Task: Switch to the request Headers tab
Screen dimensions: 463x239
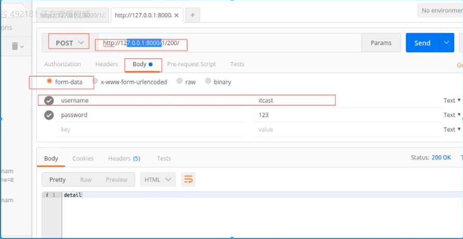Action: click(x=107, y=64)
